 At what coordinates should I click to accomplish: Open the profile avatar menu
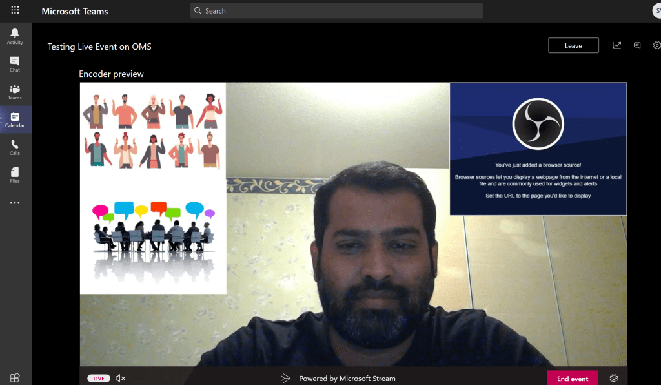click(x=656, y=11)
